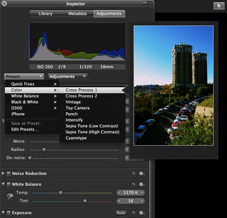Apply the Vintage preset
Viewport: 227px width, 218px height.
tap(92, 102)
